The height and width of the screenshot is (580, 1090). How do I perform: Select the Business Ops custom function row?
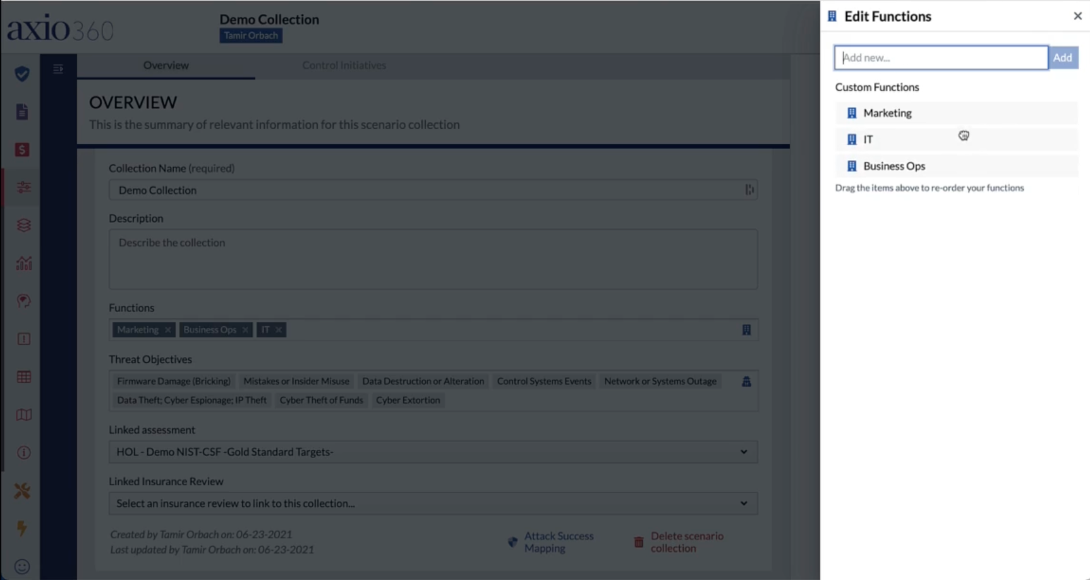[x=956, y=166]
